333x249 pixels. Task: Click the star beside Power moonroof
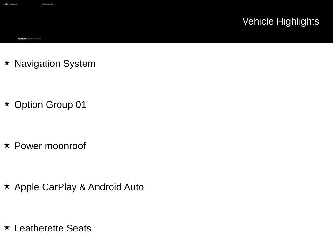click(7, 145)
